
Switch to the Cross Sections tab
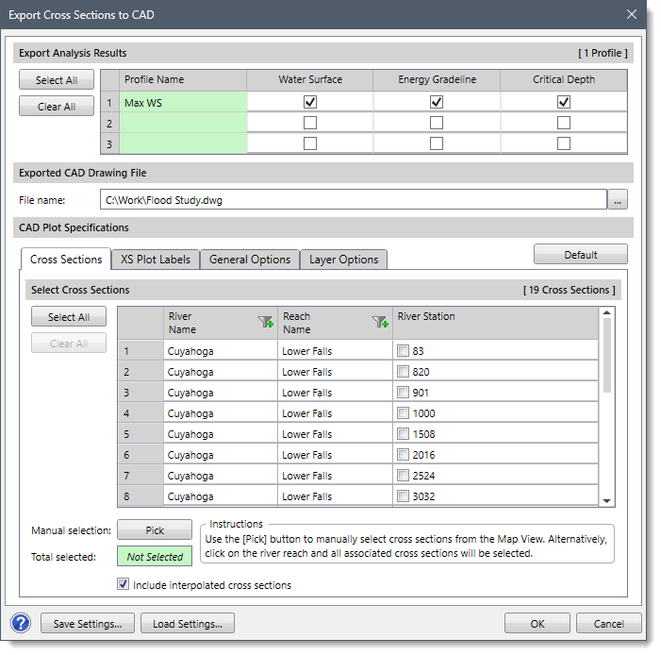click(x=66, y=260)
